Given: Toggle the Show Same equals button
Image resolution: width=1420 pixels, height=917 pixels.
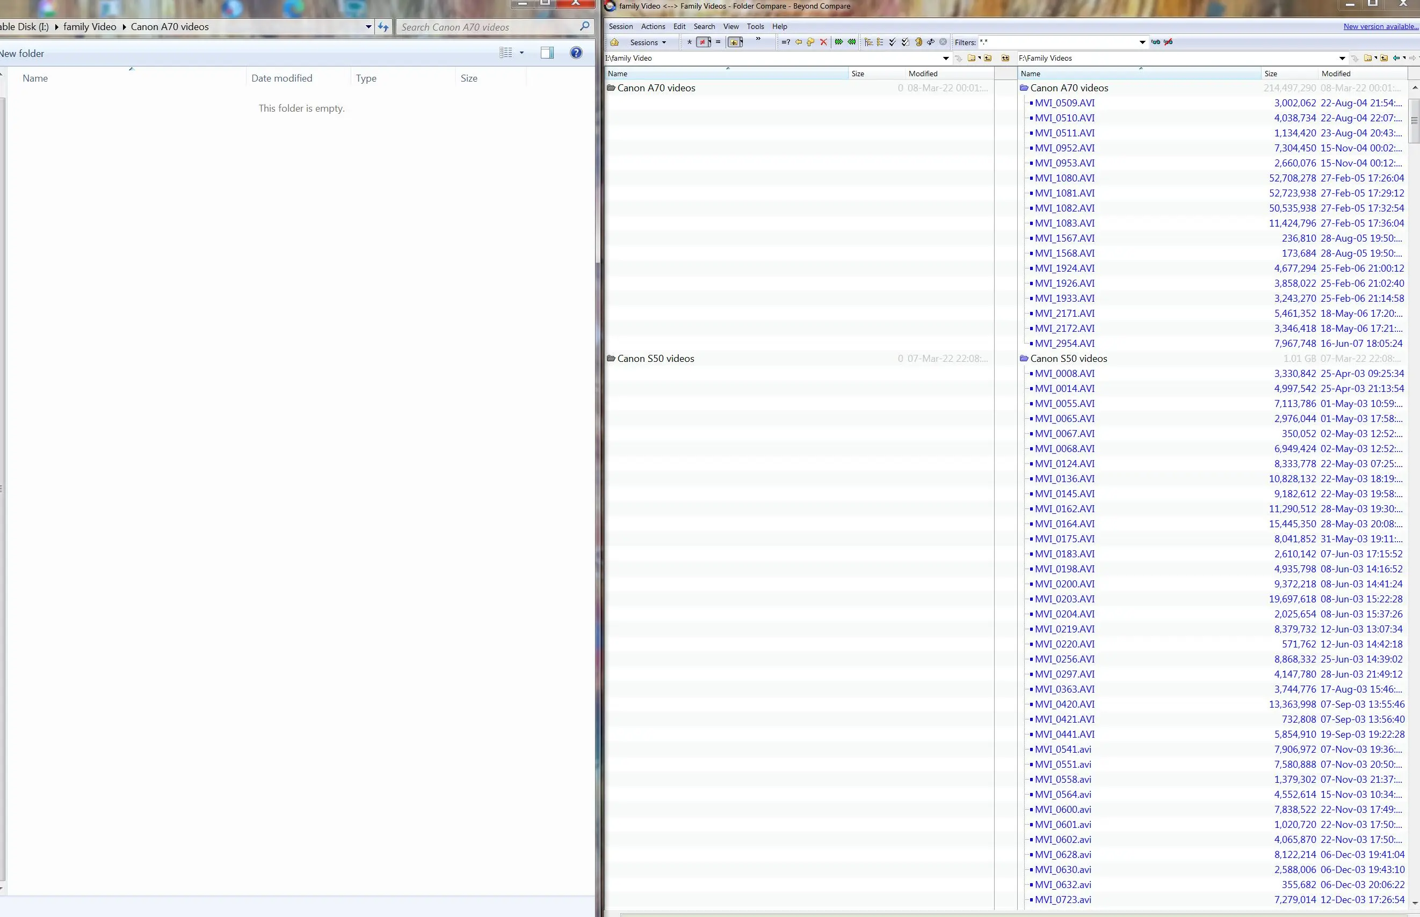Looking at the screenshot, I should [718, 42].
